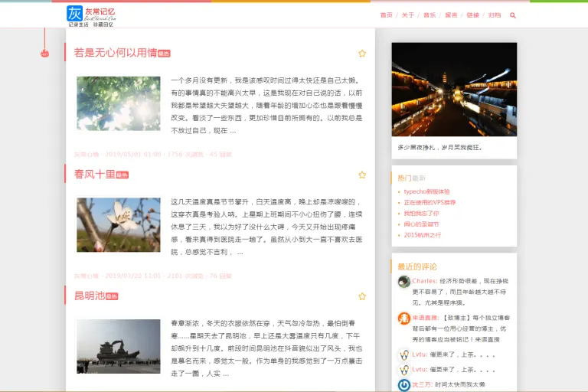Select the 热门 tab in sidebar

click(404, 178)
